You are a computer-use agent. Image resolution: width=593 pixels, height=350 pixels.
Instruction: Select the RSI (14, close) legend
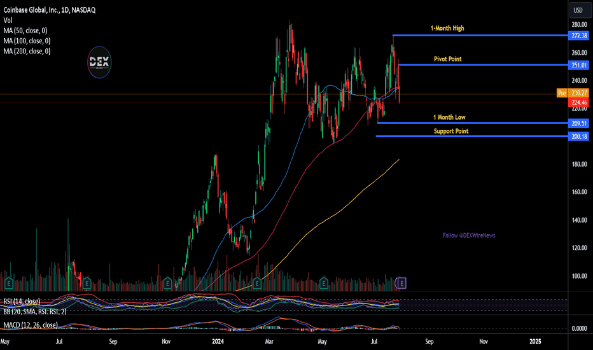click(x=22, y=302)
